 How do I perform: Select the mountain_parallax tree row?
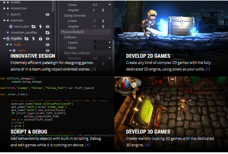(27, 33)
